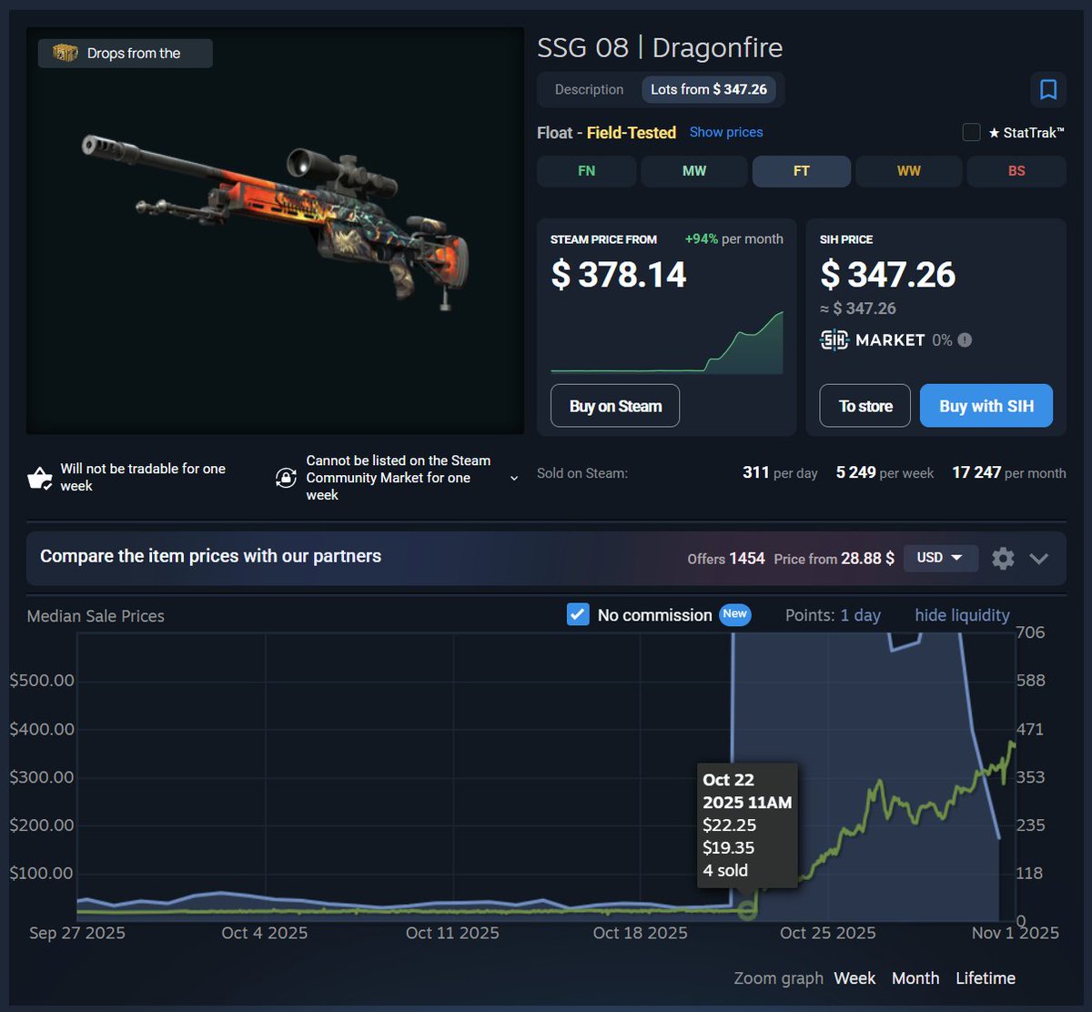This screenshot has width=1092, height=1012.
Task: Click the Steam price mini trend chart
Action: (667, 342)
